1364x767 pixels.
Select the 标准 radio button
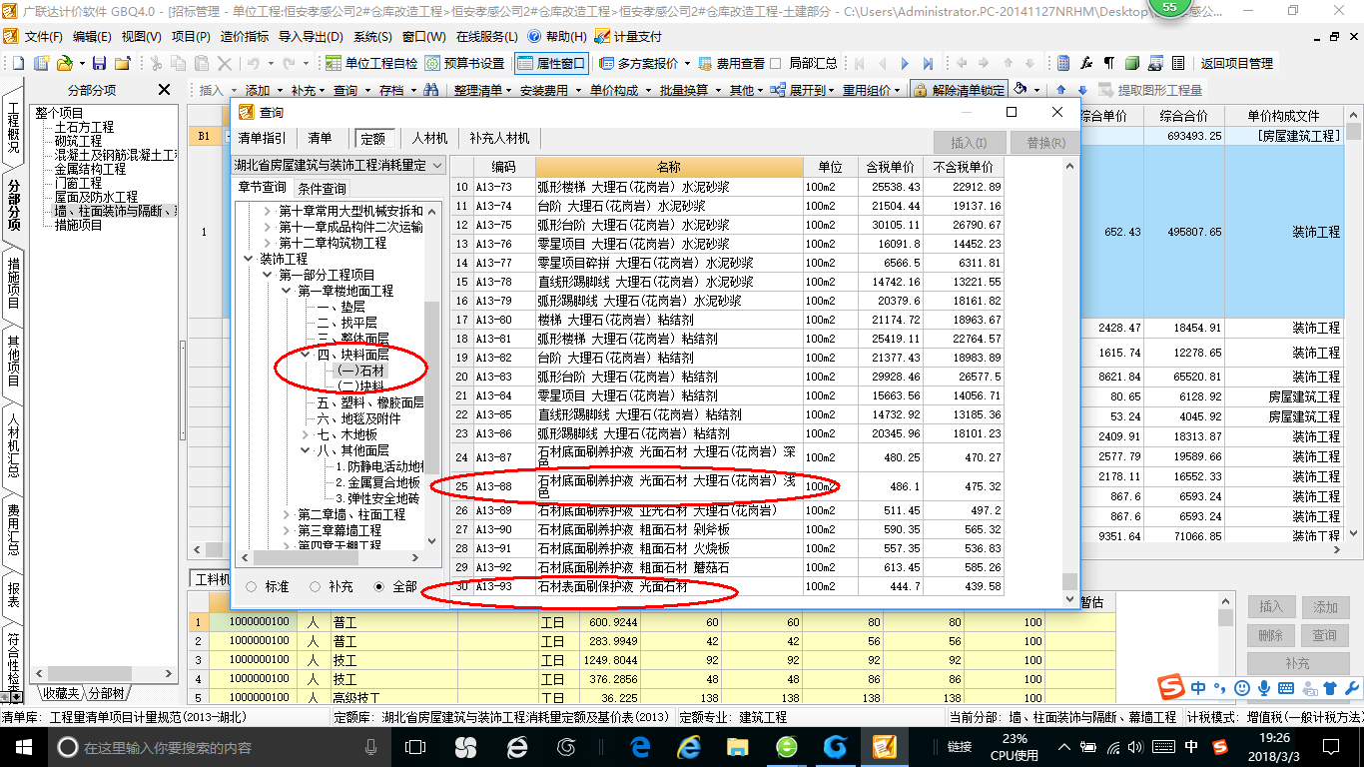[251, 586]
